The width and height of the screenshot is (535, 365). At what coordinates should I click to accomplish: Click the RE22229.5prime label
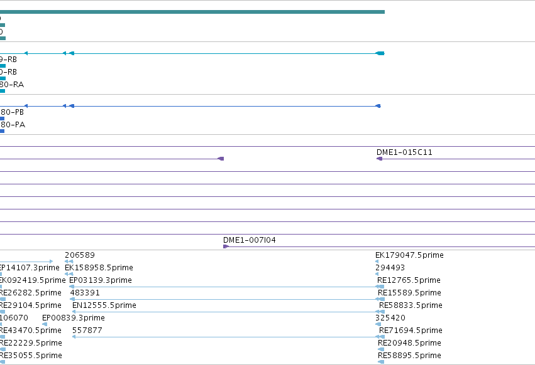(x=31, y=343)
